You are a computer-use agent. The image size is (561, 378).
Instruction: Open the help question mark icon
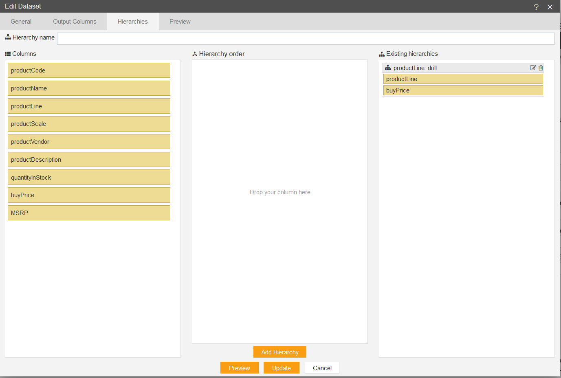pyautogui.click(x=536, y=7)
